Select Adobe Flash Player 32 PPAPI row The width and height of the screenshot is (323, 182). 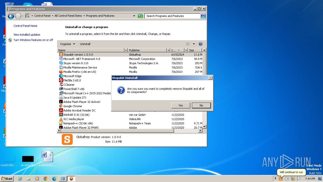point(130,128)
